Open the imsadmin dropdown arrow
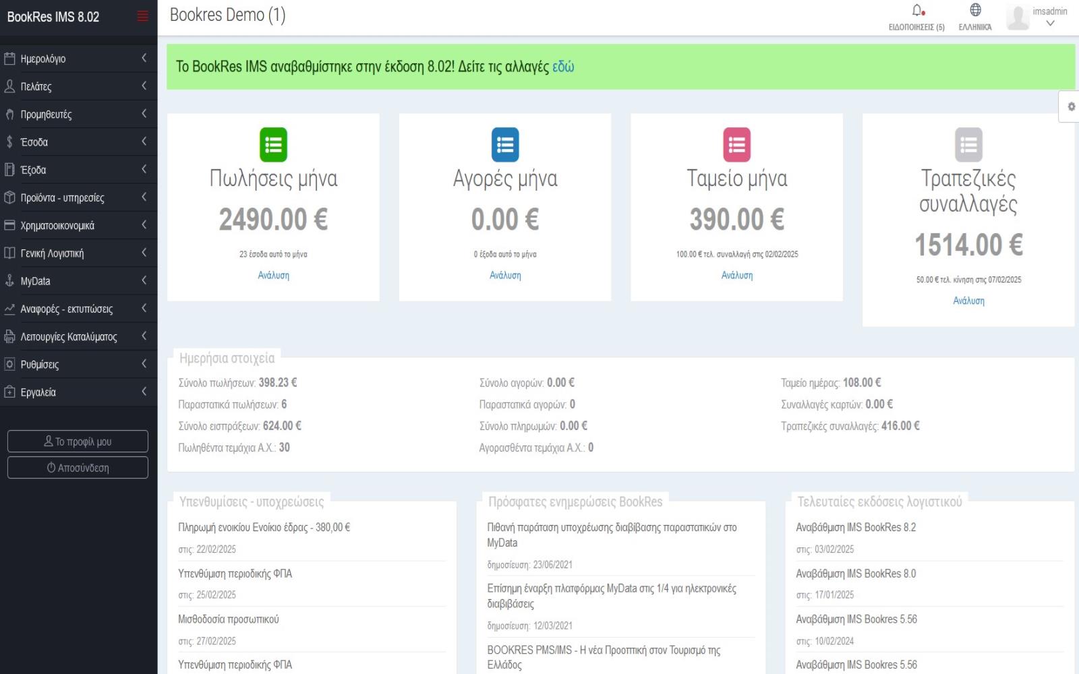The height and width of the screenshot is (674, 1079). (1050, 24)
